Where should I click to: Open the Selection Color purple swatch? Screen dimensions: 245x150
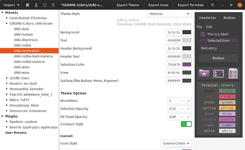click(187, 65)
